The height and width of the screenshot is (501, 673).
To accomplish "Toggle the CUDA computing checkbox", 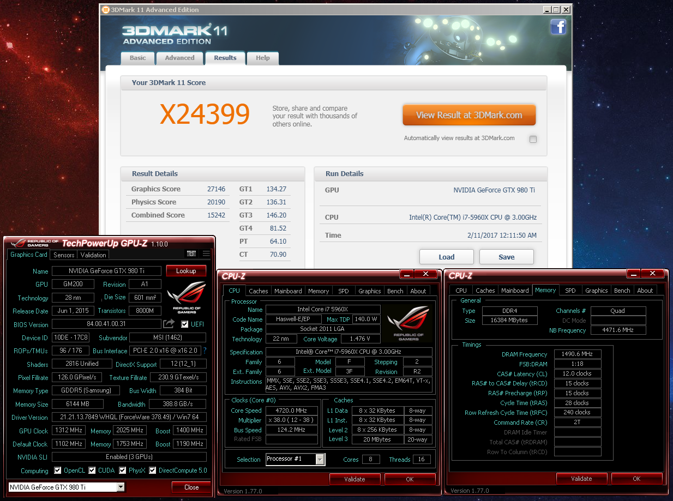I will pyautogui.click(x=93, y=470).
